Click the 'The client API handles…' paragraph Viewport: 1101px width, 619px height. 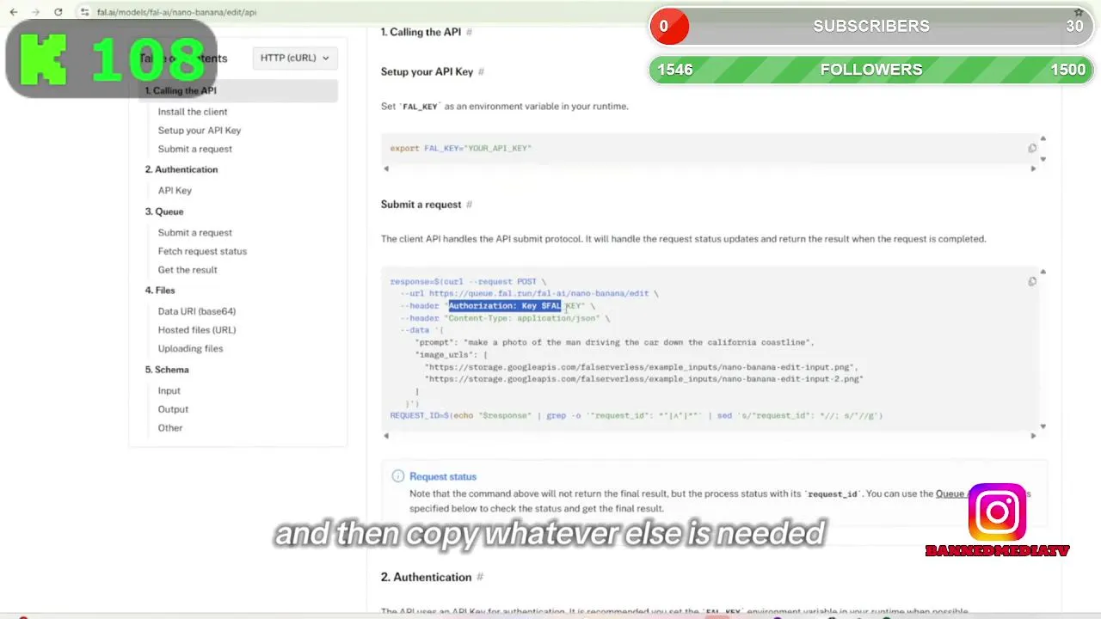(x=684, y=239)
